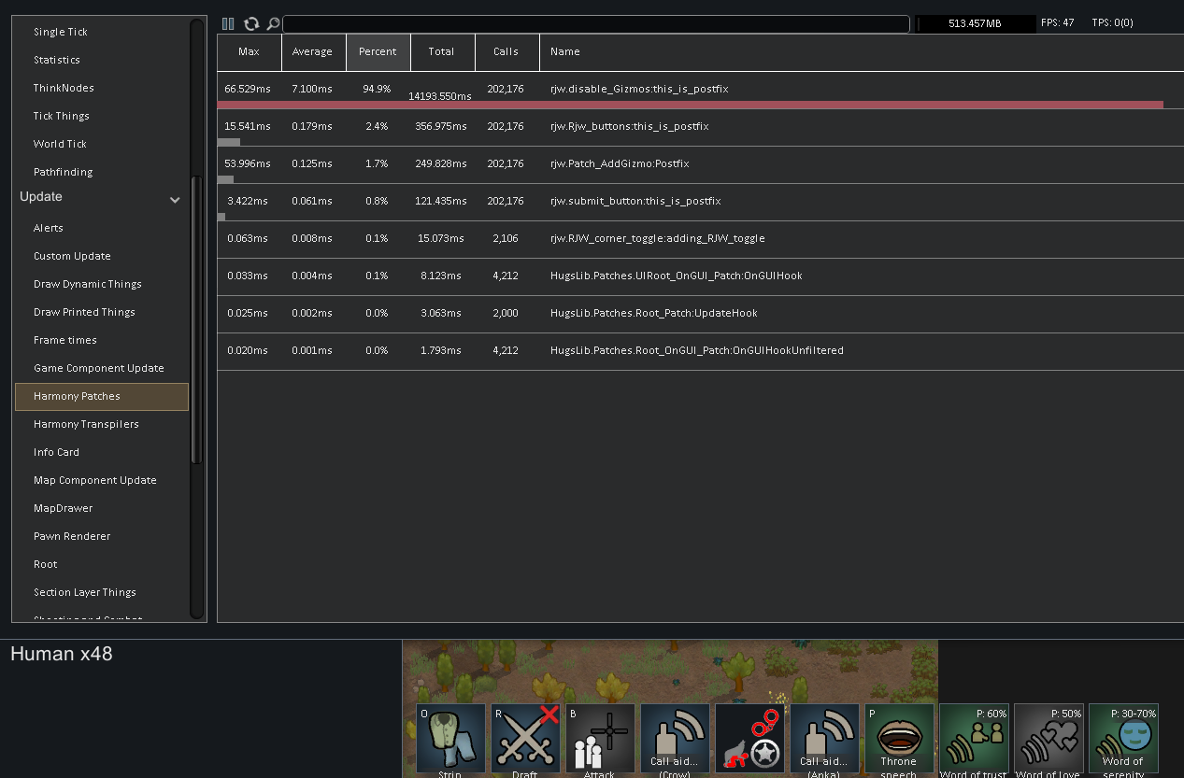Screen dimensions: 1184x778
Task: Select the HugsLib.Patches.Root_Patch:UpdateHook row
Action: (x=700, y=314)
